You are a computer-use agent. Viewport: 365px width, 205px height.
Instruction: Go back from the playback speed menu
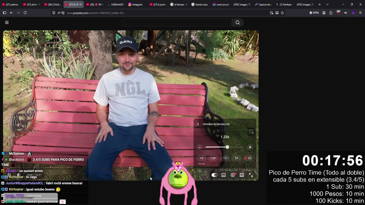(198, 124)
